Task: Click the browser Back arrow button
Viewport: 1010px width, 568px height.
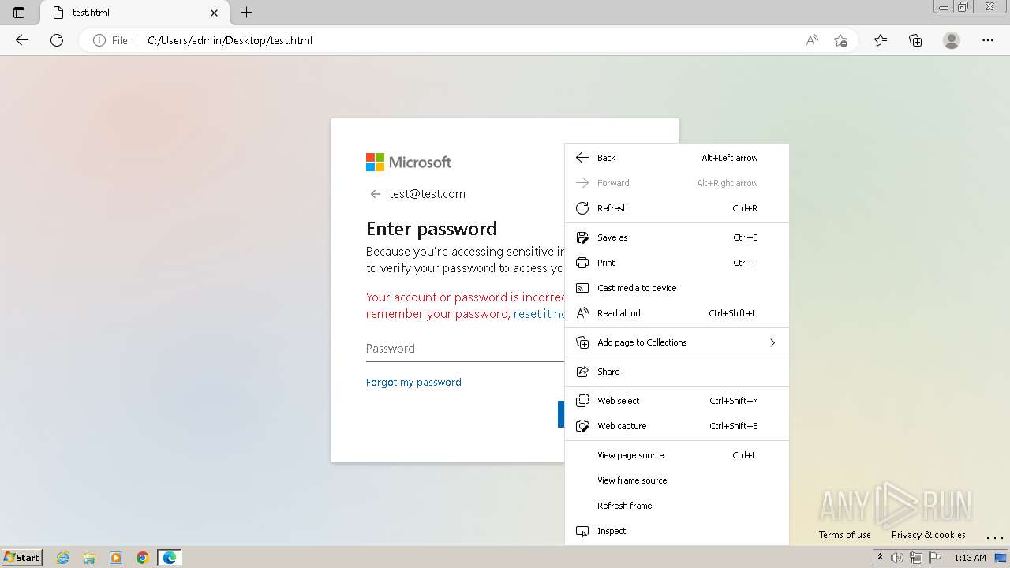Action: [22, 40]
